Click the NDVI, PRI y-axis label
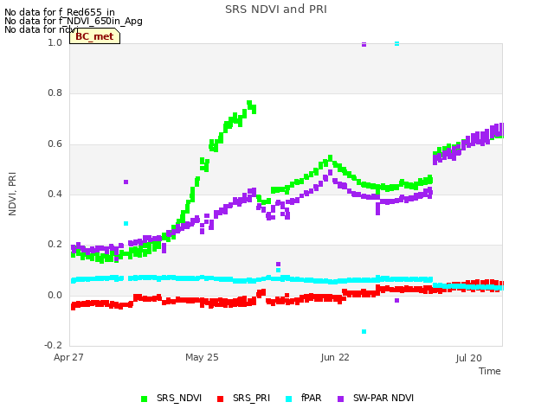Screen dimensions: 554x415 point(12,194)
